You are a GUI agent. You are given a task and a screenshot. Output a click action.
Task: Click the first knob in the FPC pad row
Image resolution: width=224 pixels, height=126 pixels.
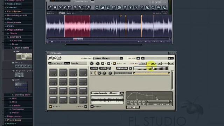click(92, 63)
